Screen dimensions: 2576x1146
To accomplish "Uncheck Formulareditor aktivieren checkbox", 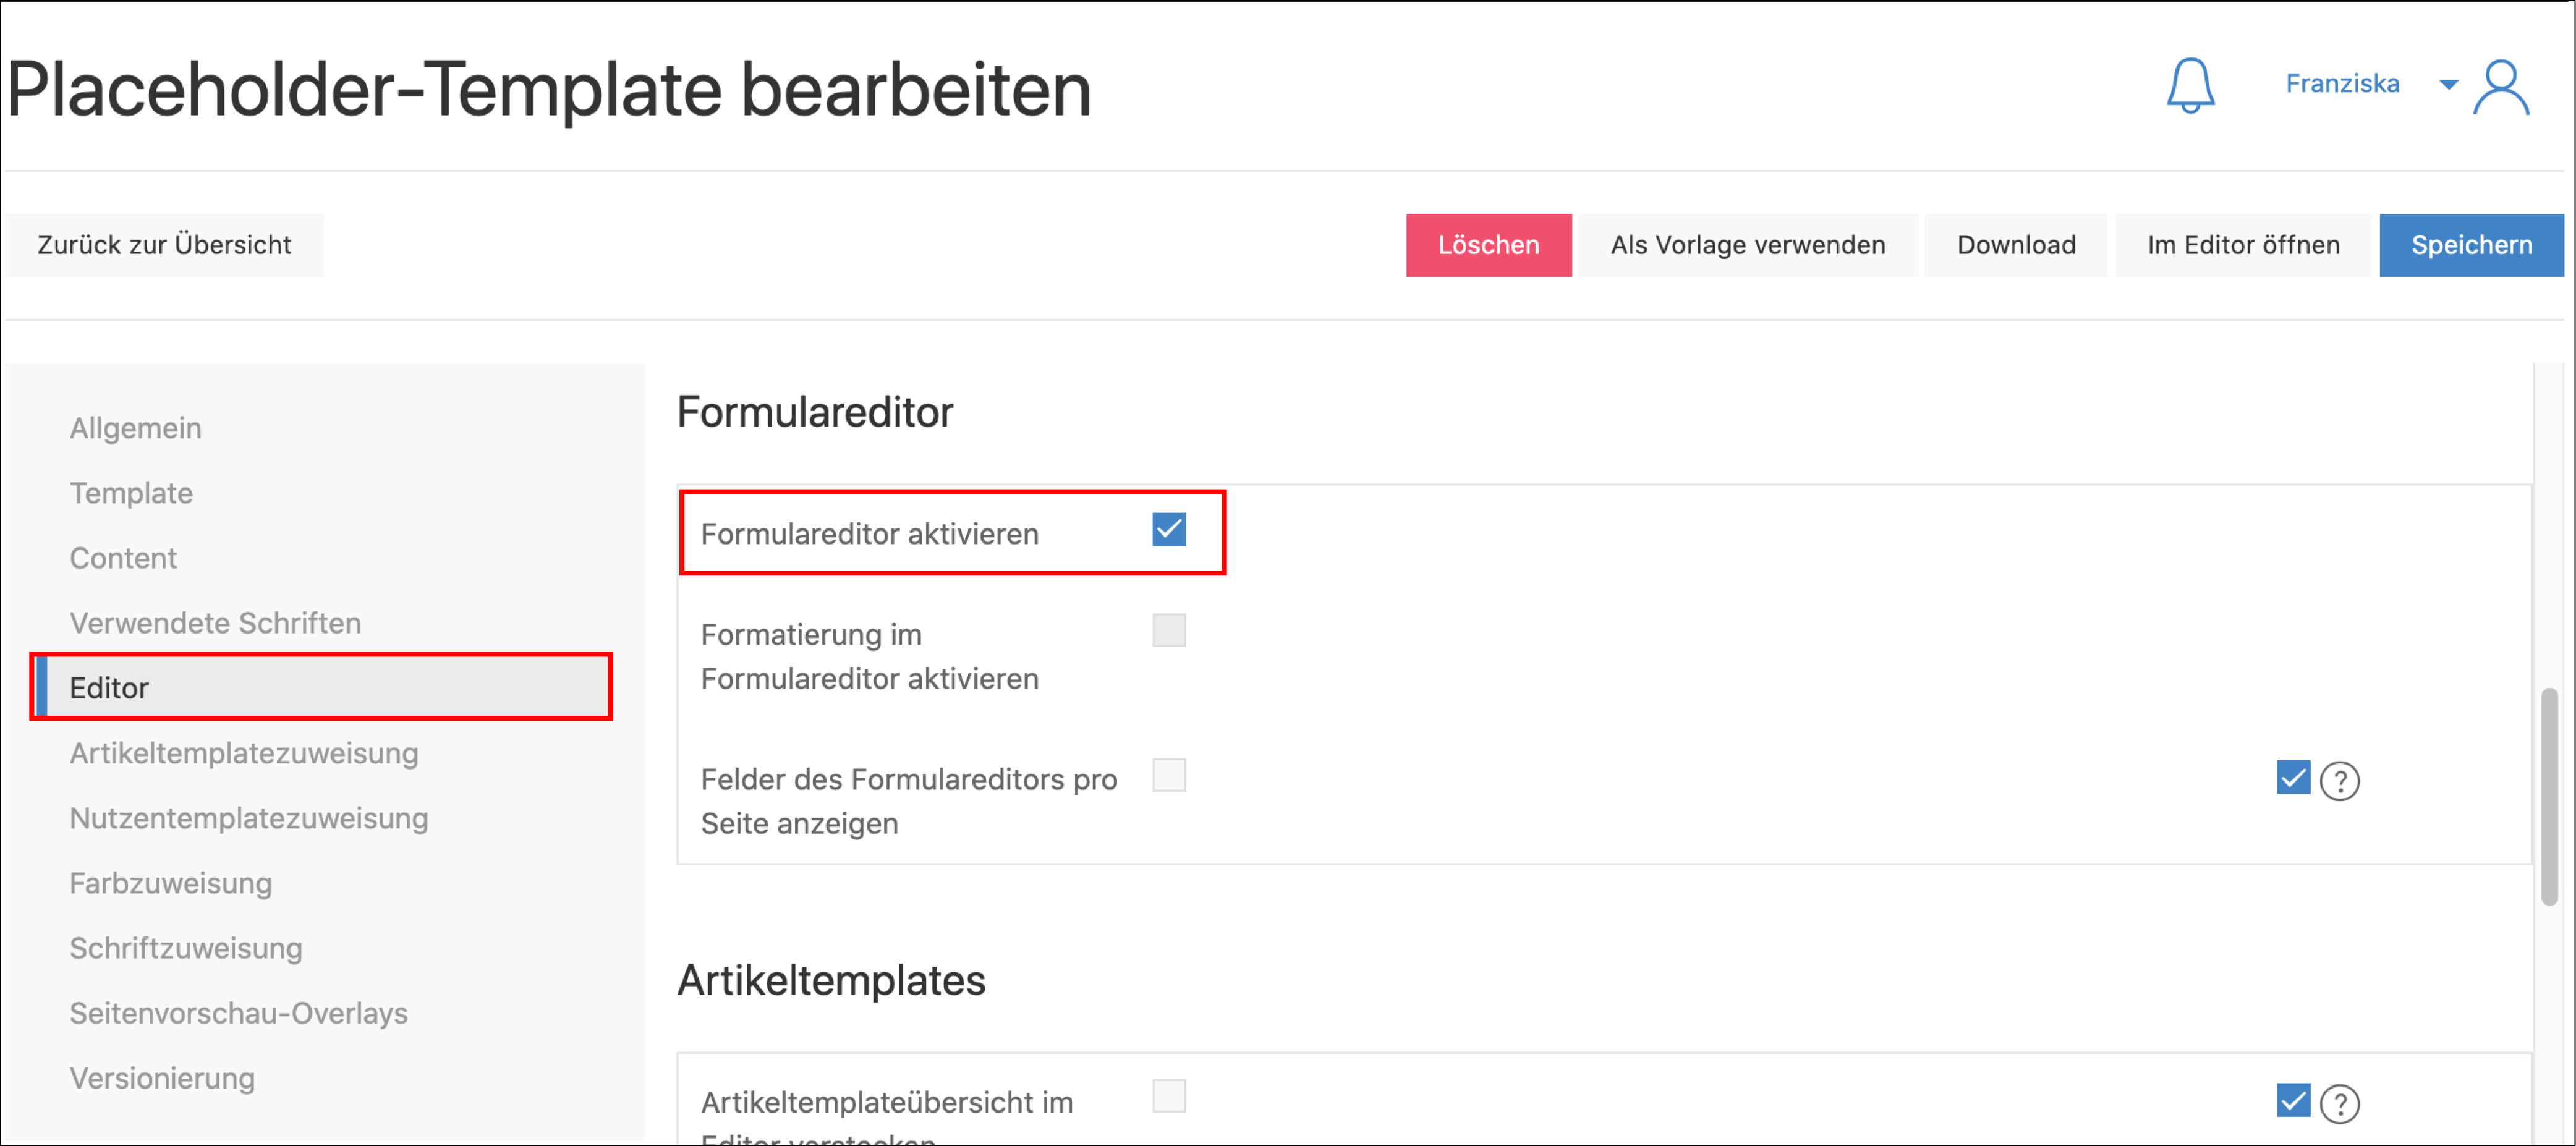I will [1168, 530].
